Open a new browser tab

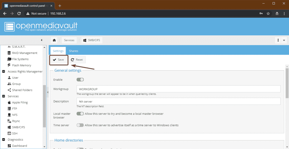point(60,6)
